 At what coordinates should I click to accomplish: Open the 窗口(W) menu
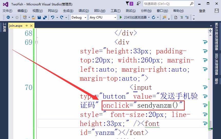point(162,11)
